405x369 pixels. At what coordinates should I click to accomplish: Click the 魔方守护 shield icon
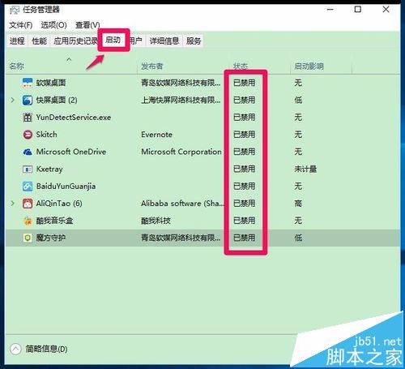pos(28,238)
